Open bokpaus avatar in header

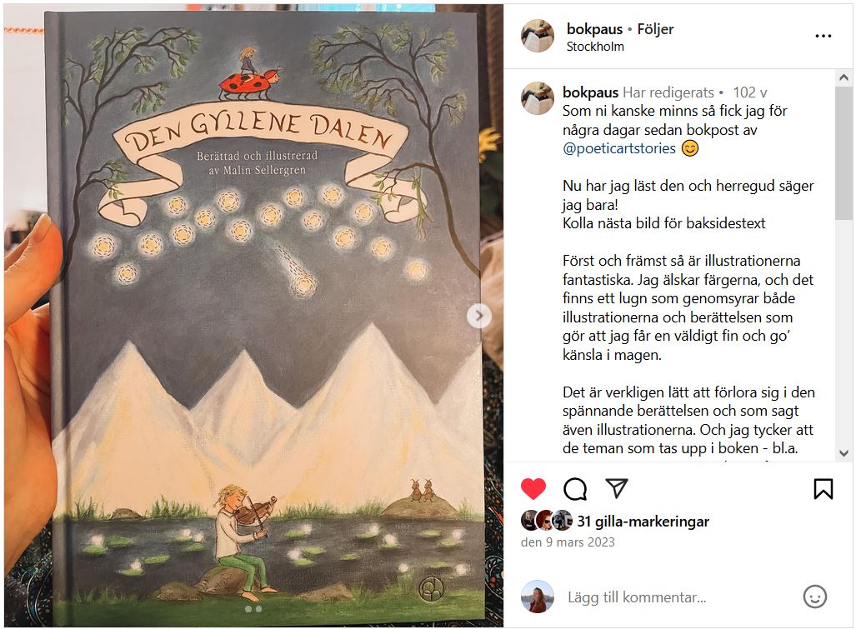[x=538, y=36]
